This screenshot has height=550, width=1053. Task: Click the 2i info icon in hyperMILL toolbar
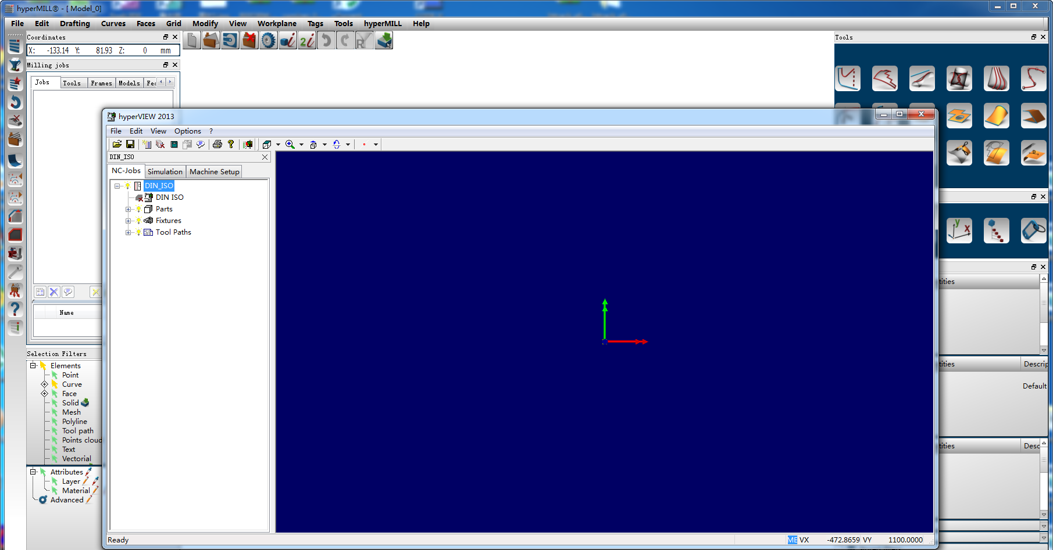click(x=307, y=41)
